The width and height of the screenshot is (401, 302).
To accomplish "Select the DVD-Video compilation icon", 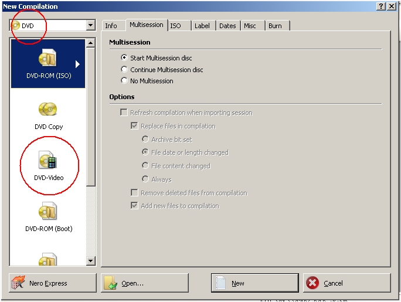I will 48,160.
